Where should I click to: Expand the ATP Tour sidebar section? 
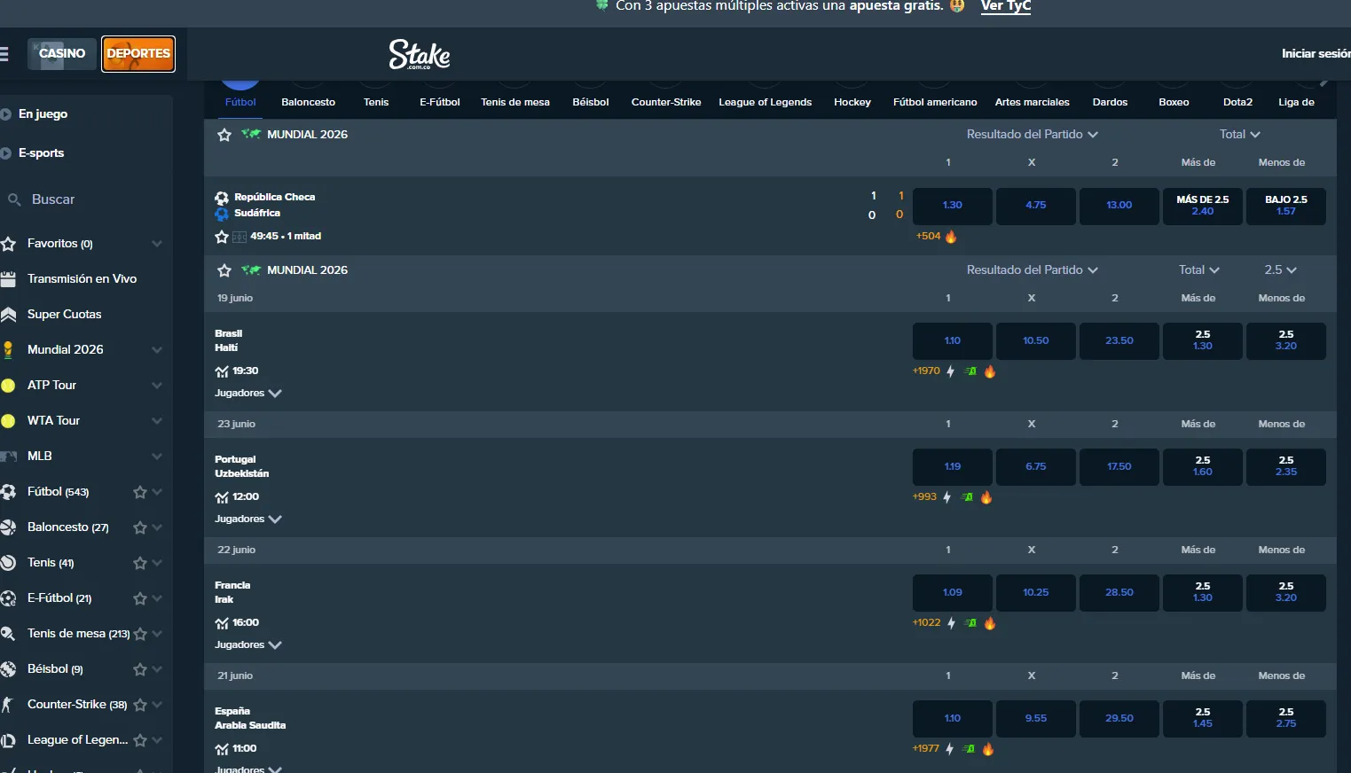(157, 386)
